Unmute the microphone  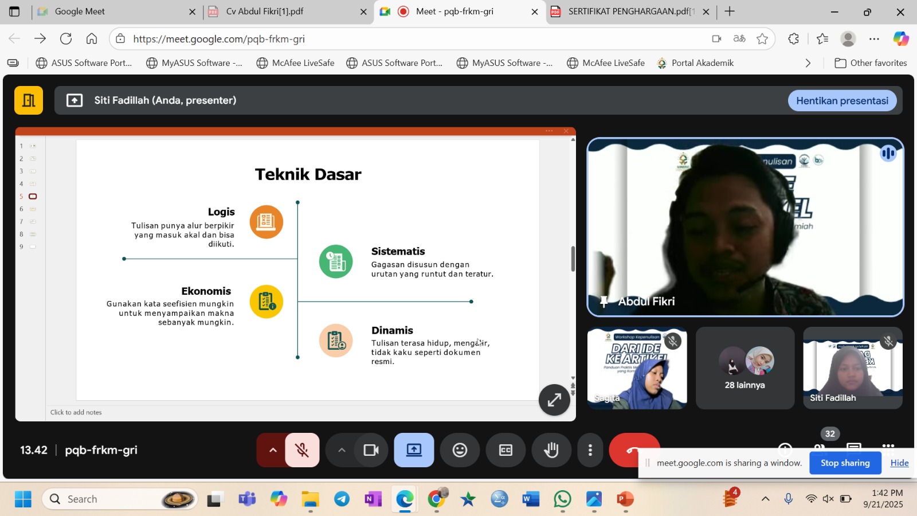(x=302, y=450)
